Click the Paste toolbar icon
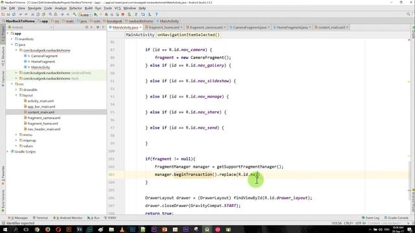 [x=43, y=14]
